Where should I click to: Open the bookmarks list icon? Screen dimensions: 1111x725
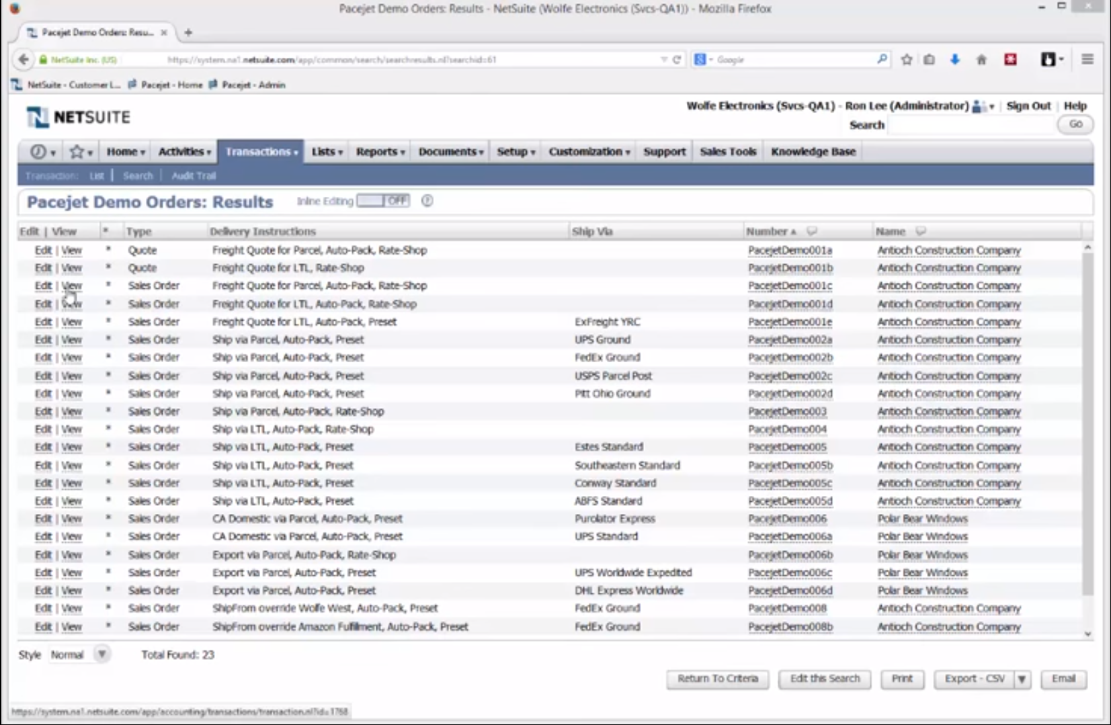tap(930, 59)
